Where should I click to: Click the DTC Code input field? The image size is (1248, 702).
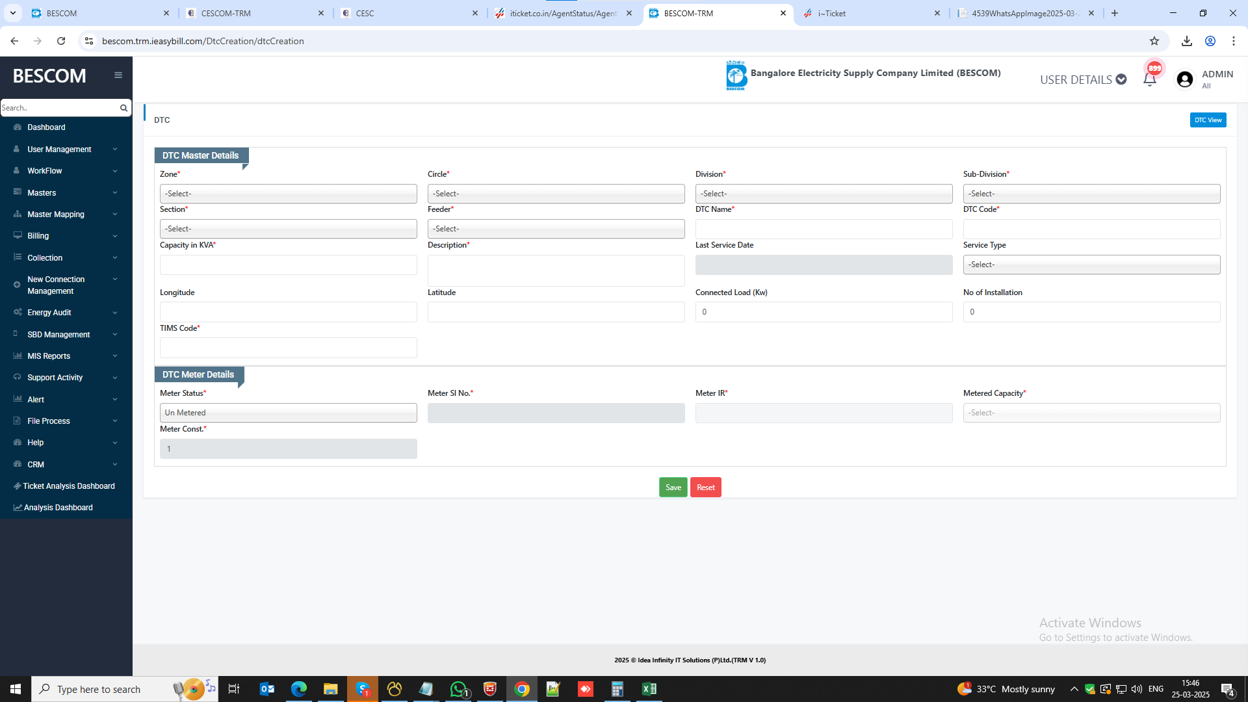point(1092,229)
